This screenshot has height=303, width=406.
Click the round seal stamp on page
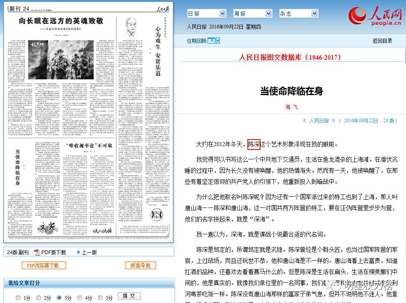[157, 215]
